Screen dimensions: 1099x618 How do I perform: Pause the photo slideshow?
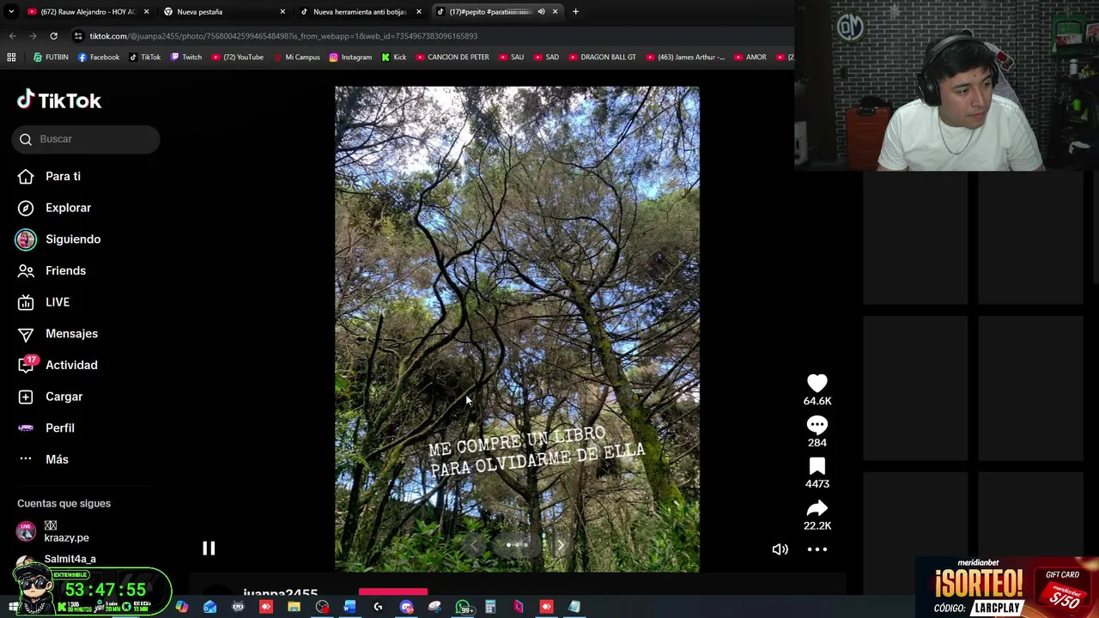[209, 548]
